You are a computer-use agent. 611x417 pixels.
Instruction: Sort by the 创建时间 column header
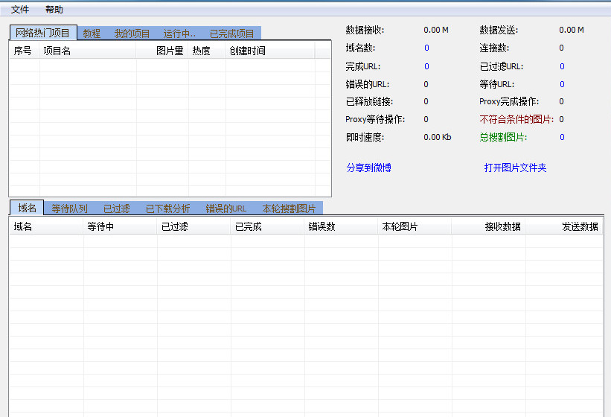[x=269, y=51]
